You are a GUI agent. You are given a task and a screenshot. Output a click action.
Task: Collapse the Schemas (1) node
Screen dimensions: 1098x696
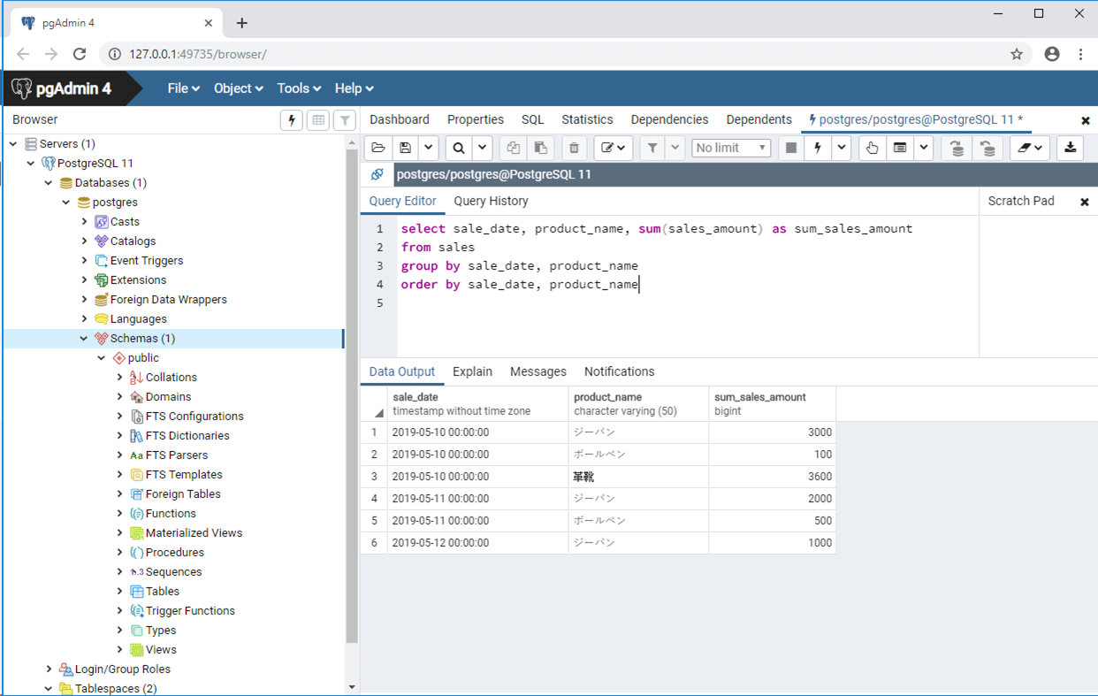coord(84,338)
